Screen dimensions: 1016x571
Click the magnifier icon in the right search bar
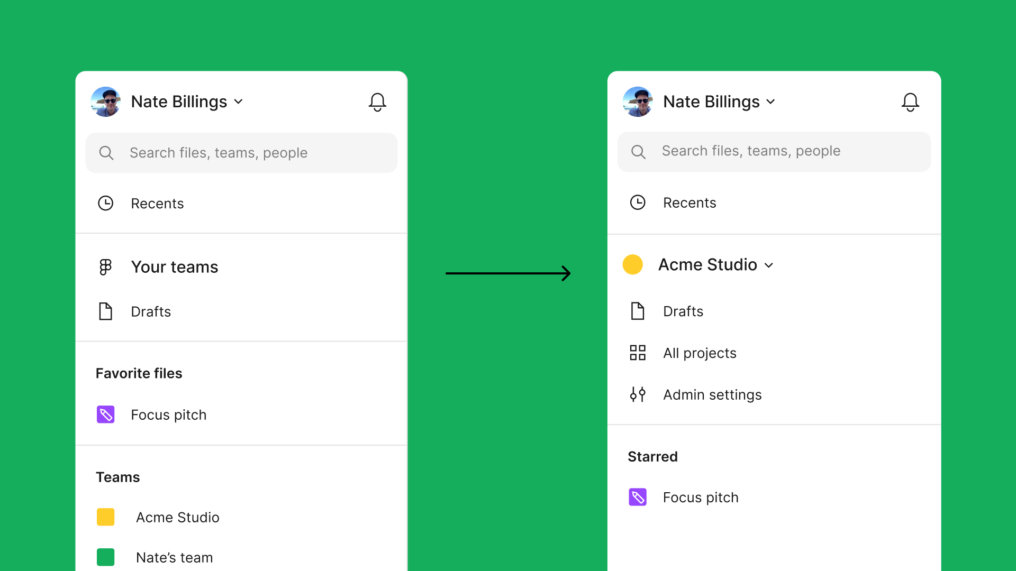click(638, 152)
